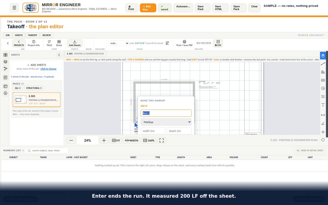
Task: Click the depth (in) field
Action: [x=179, y=131]
